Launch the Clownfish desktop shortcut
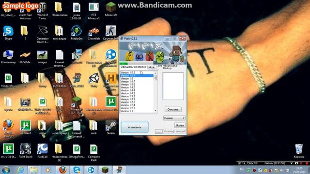The width and height of the screenshot is (310, 174). point(93,33)
